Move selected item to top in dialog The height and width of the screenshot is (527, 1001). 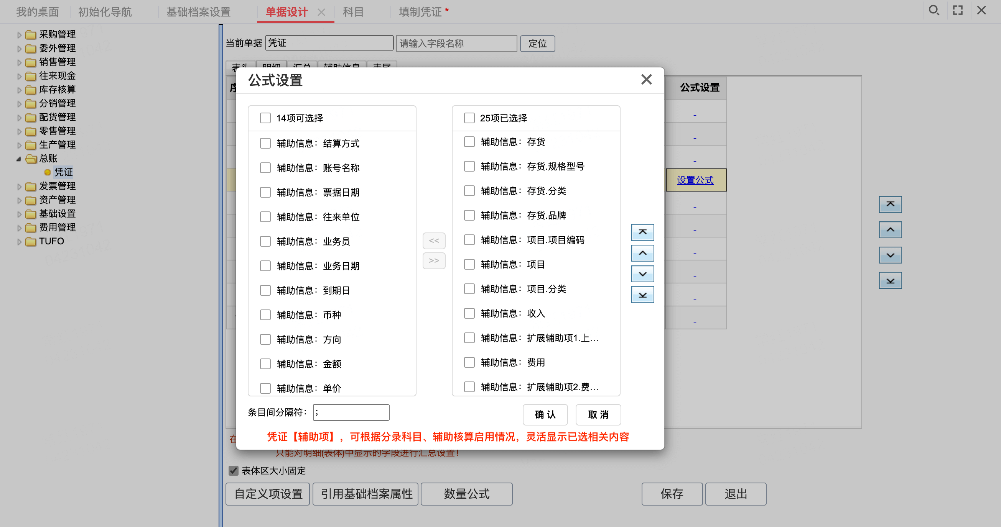coord(642,232)
